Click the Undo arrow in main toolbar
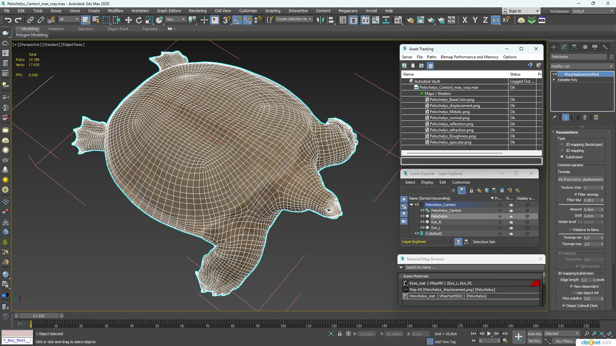 8,20
